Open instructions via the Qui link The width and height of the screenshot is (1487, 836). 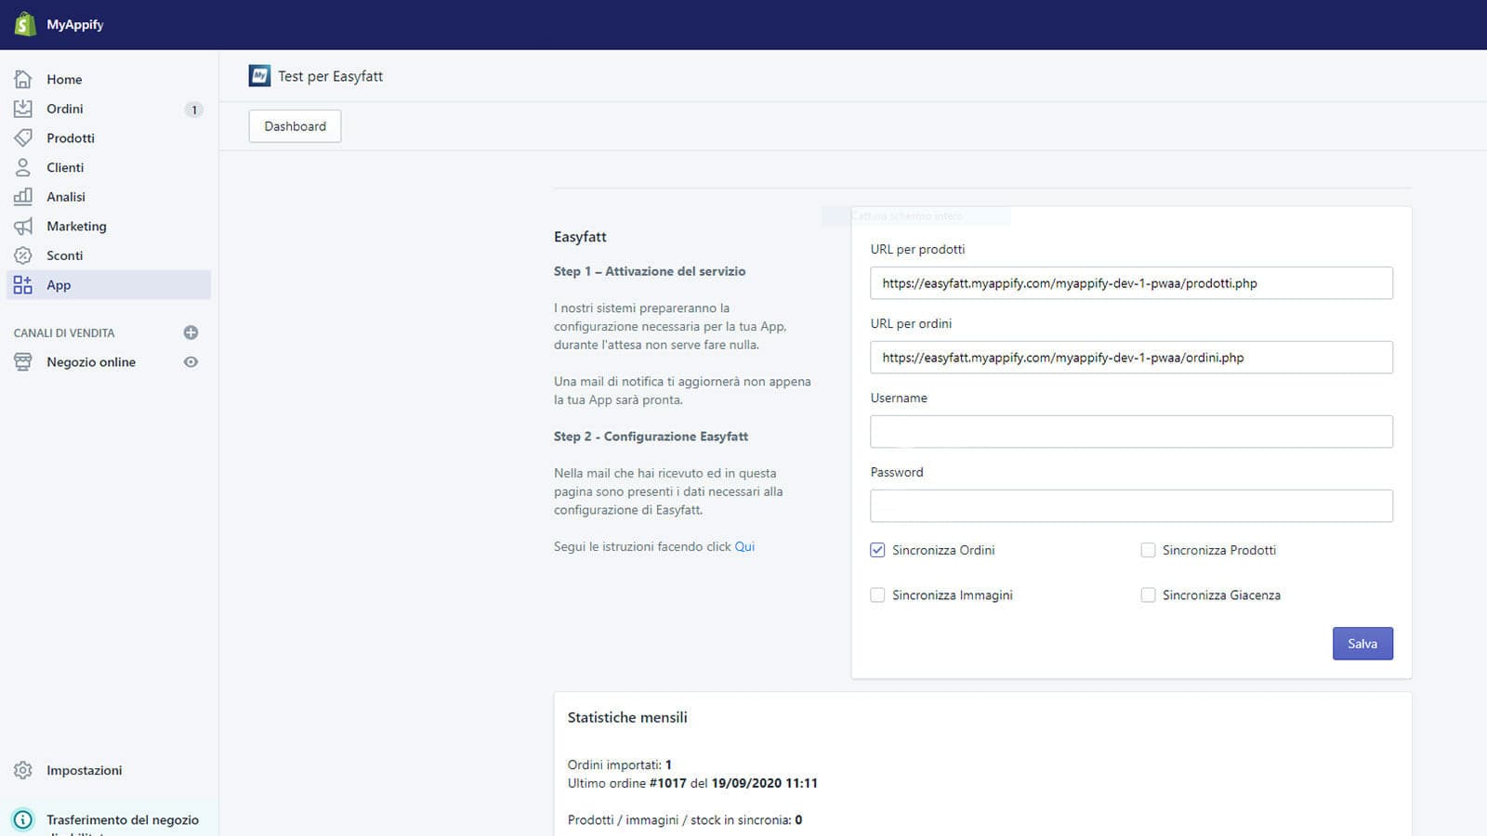[744, 546]
